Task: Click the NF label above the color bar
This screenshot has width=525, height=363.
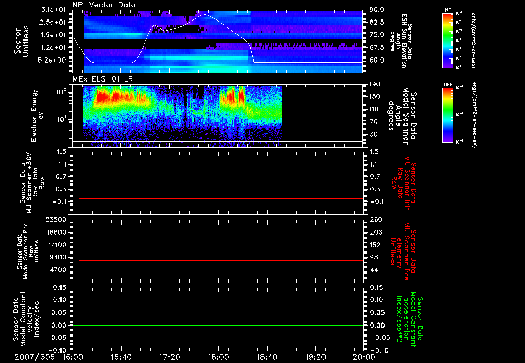Action: click(x=448, y=10)
